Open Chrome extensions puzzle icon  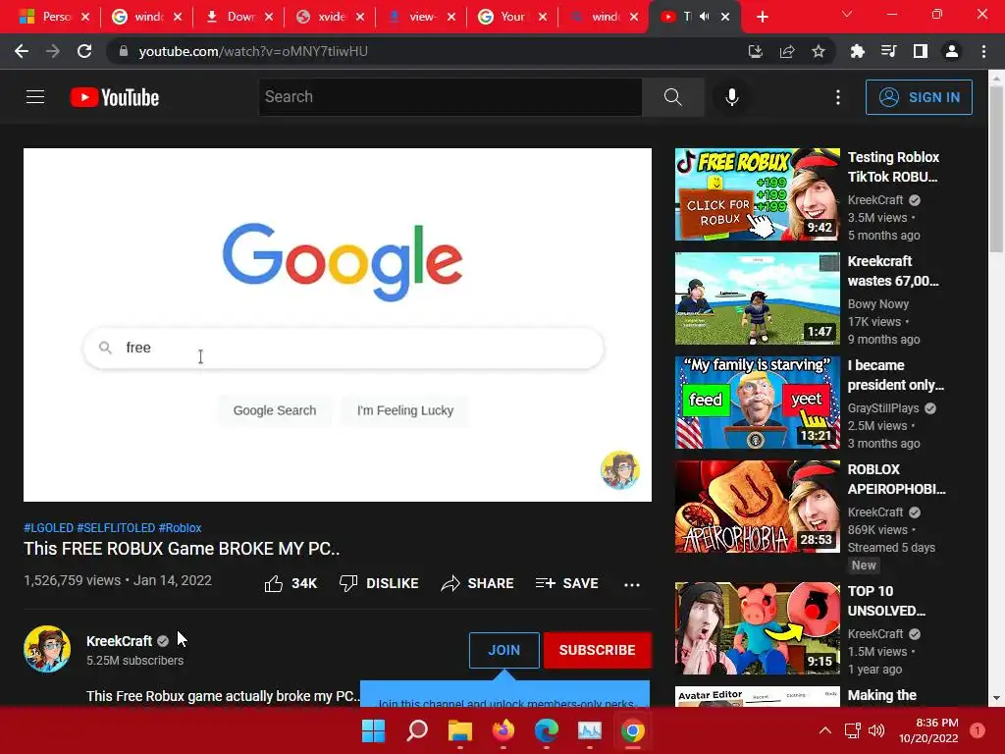pos(858,51)
